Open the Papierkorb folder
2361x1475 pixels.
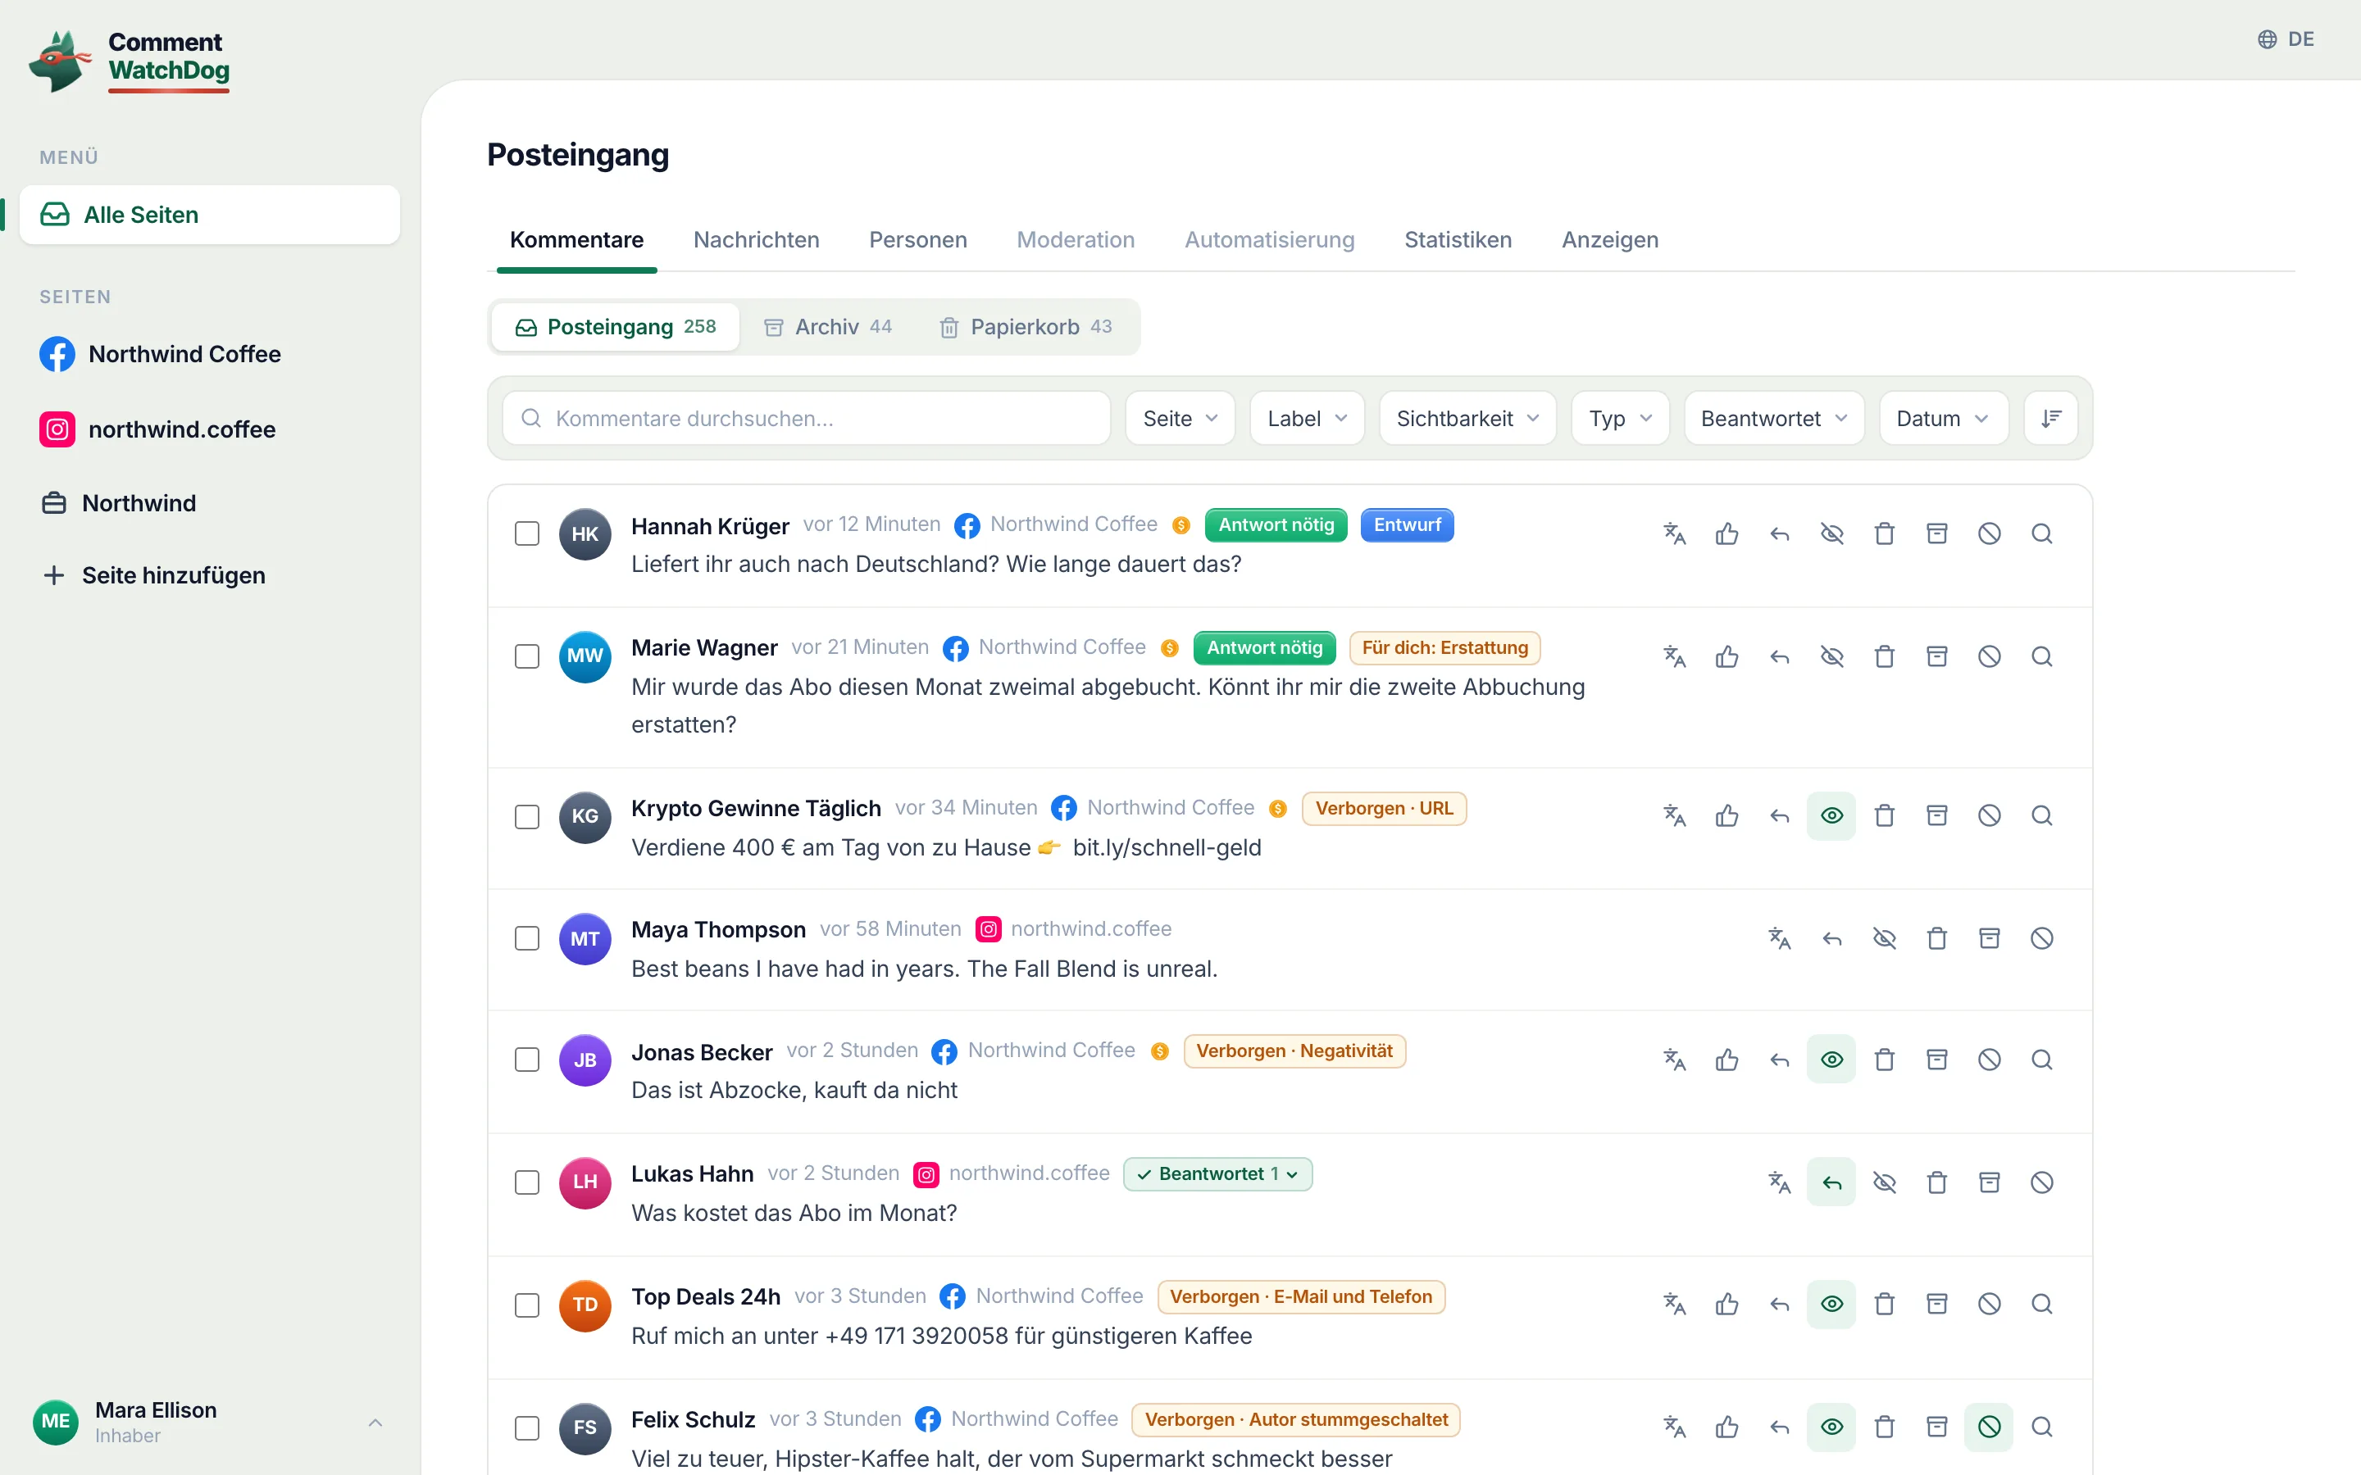click(1025, 327)
